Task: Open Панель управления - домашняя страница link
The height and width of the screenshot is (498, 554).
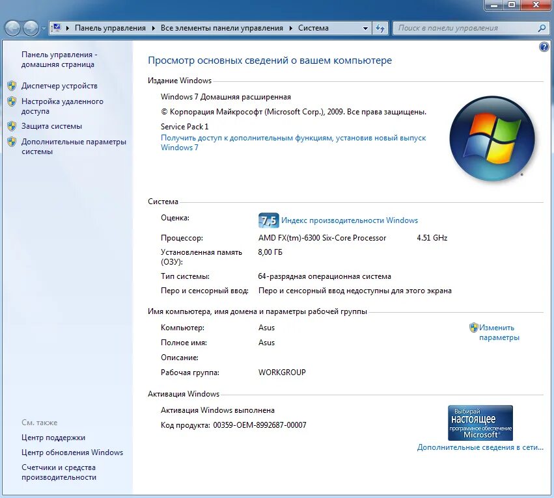Action: click(x=59, y=59)
